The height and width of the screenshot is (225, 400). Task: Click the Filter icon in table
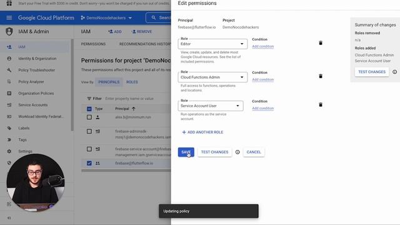tap(89, 99)
